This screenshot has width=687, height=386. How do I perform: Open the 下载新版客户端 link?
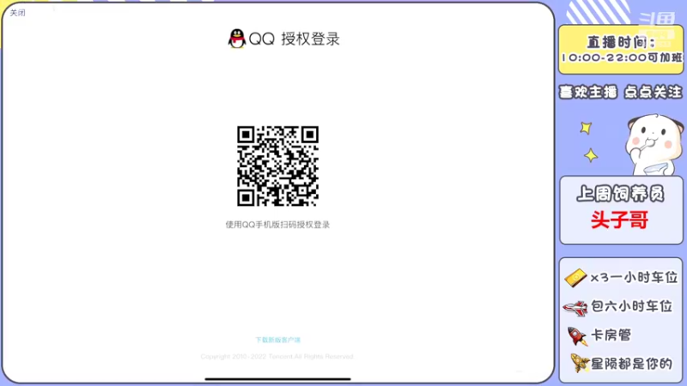[x=277, y=340]
